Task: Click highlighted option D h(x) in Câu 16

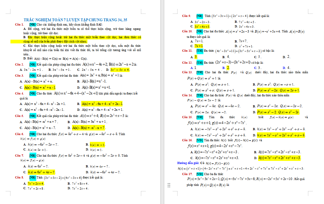Action: tap(279, 158)
